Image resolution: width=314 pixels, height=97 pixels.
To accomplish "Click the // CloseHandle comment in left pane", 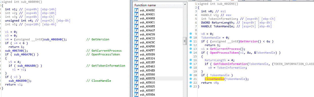I will tap(99, 81).
